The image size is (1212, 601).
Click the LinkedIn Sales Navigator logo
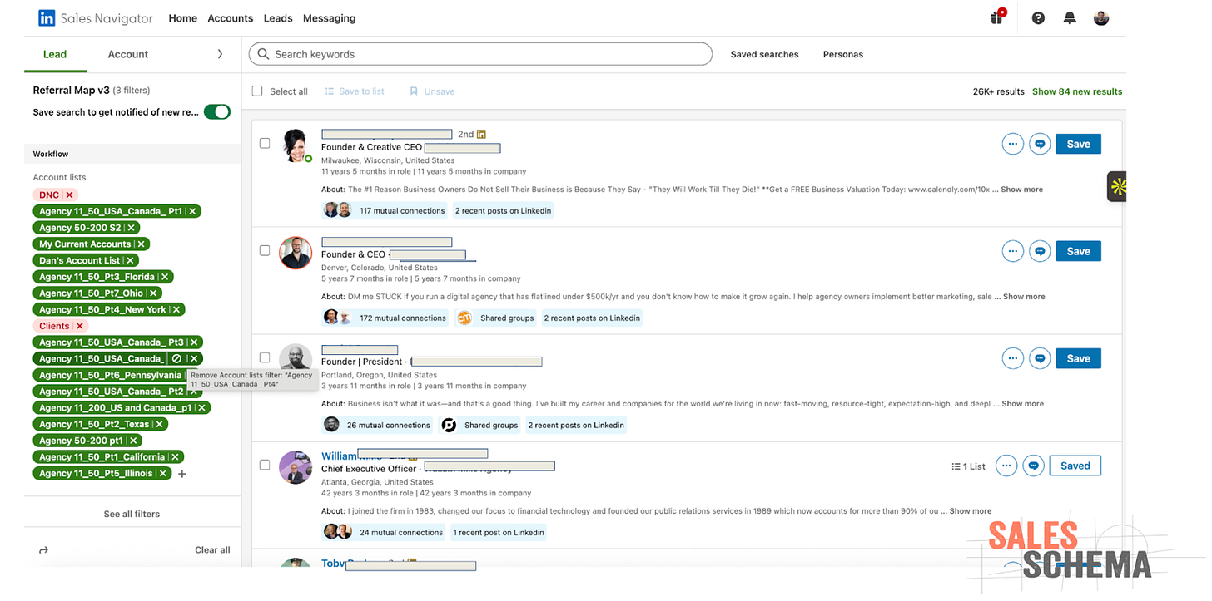[96, 17]
